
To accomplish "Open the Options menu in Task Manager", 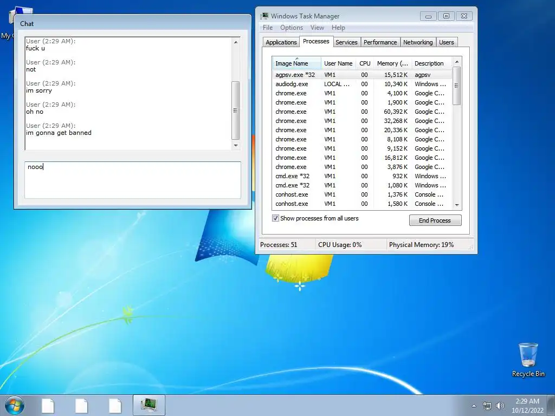I will point(291,28).
